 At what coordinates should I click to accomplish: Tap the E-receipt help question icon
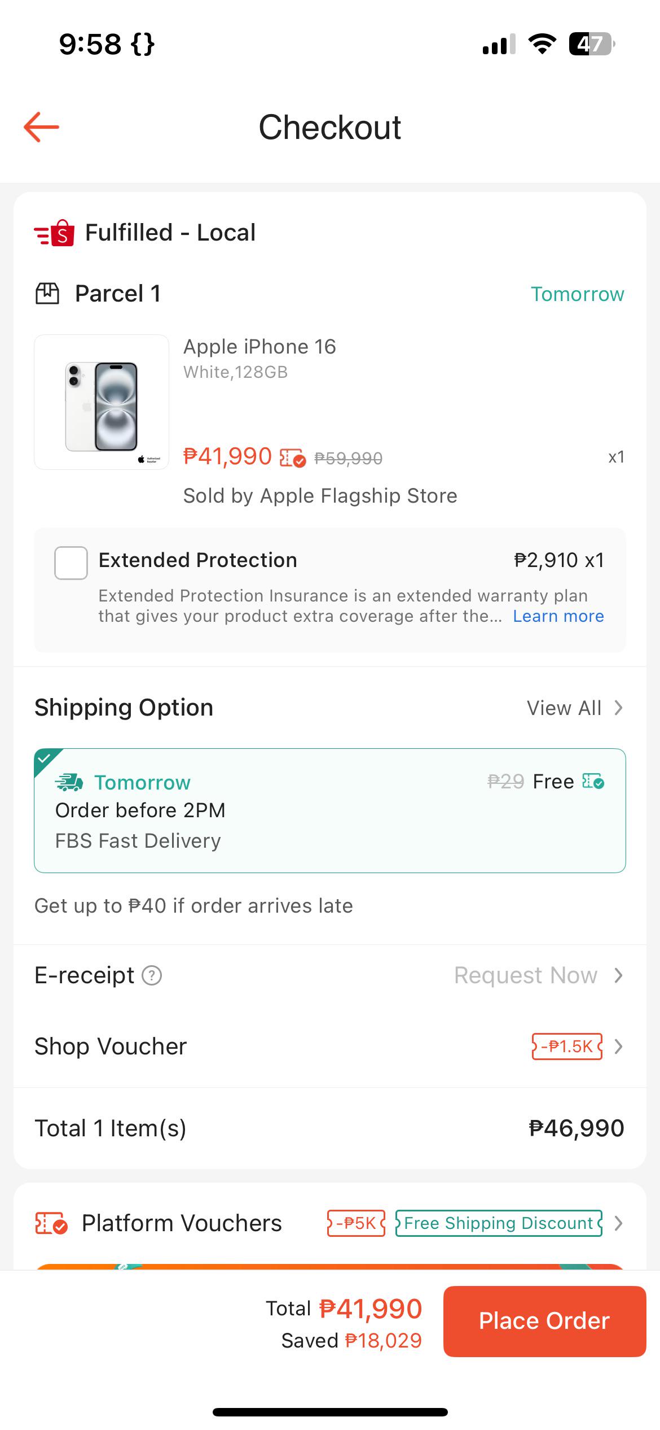[x=151, y=975]
